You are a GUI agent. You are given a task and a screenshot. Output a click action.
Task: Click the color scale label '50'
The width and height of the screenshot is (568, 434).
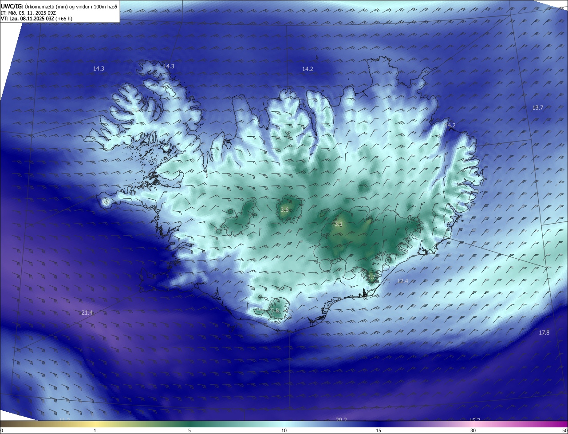[564, 430]
